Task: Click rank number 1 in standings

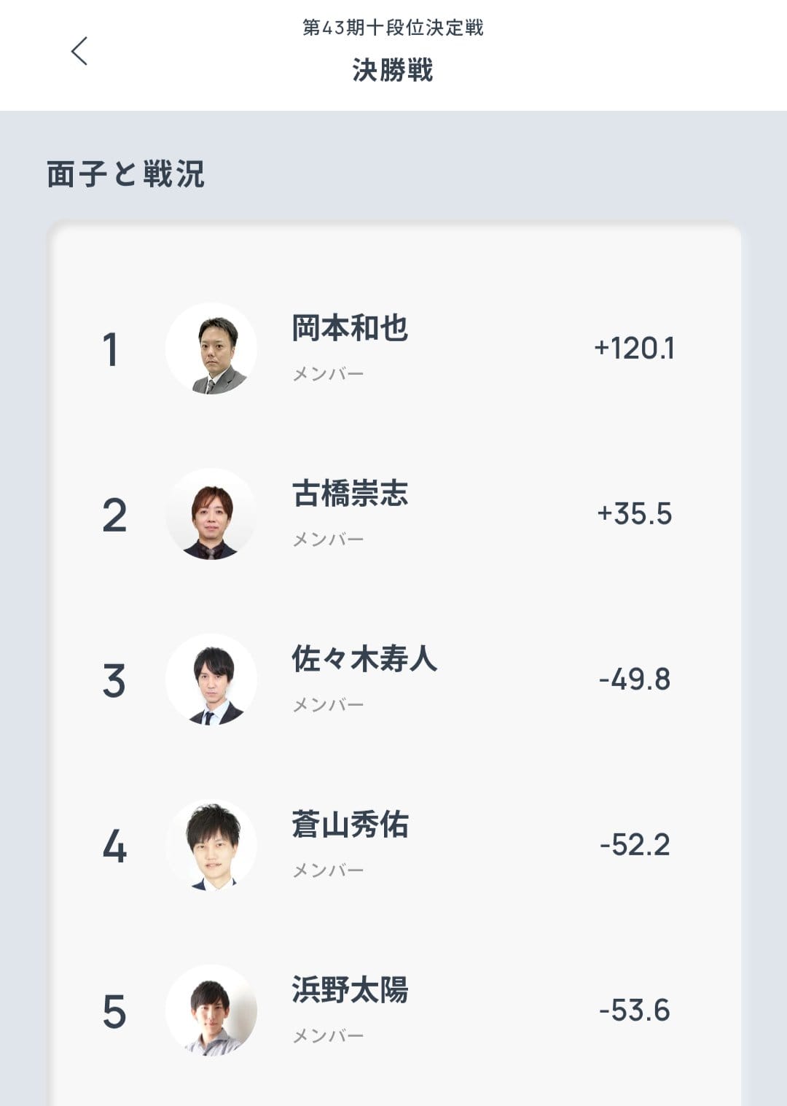Action: [110, 349]
